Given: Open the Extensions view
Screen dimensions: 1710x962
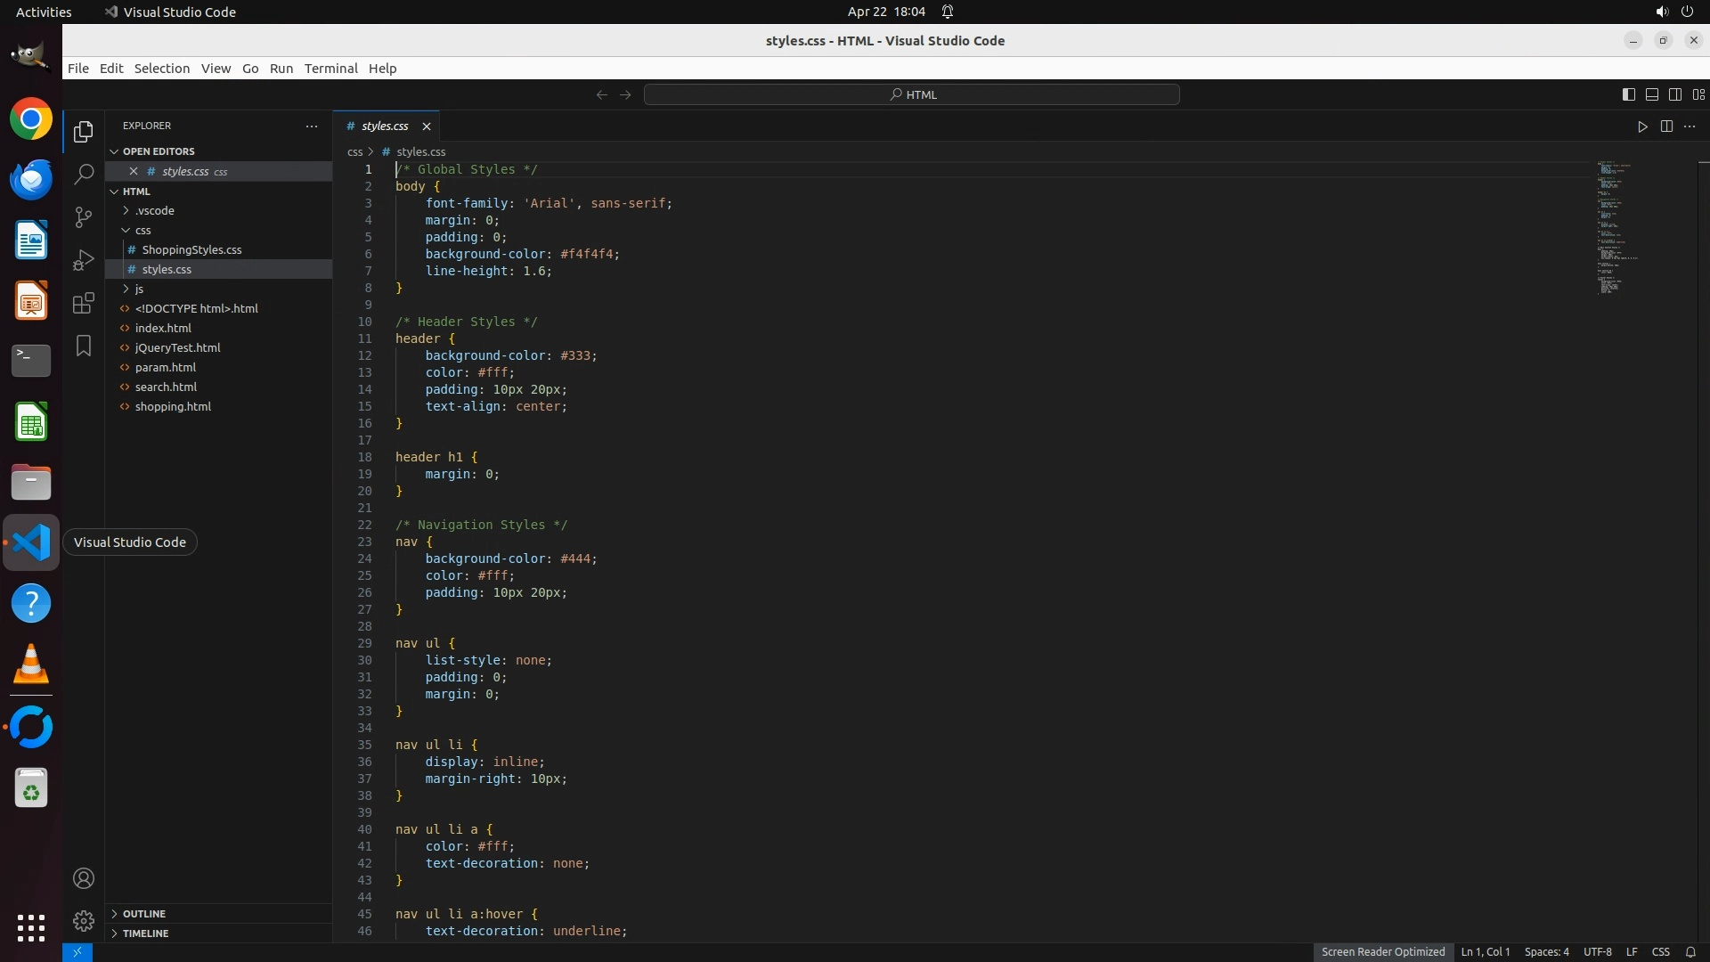Looking at the screenshot, I should tap(84, 303).
